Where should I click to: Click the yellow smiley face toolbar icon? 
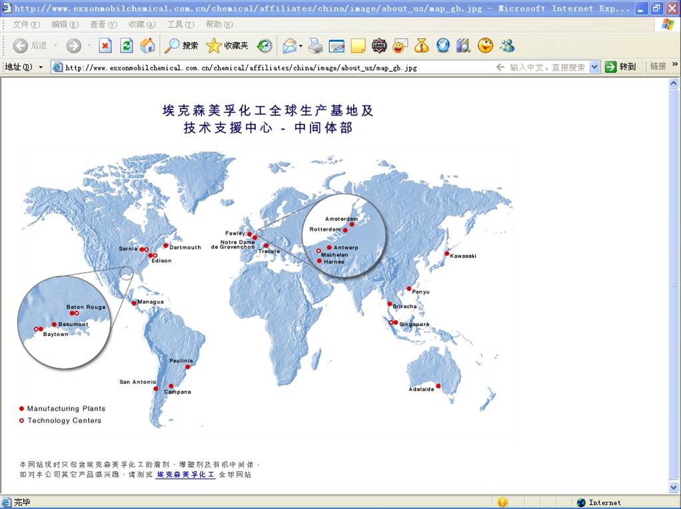485,45
